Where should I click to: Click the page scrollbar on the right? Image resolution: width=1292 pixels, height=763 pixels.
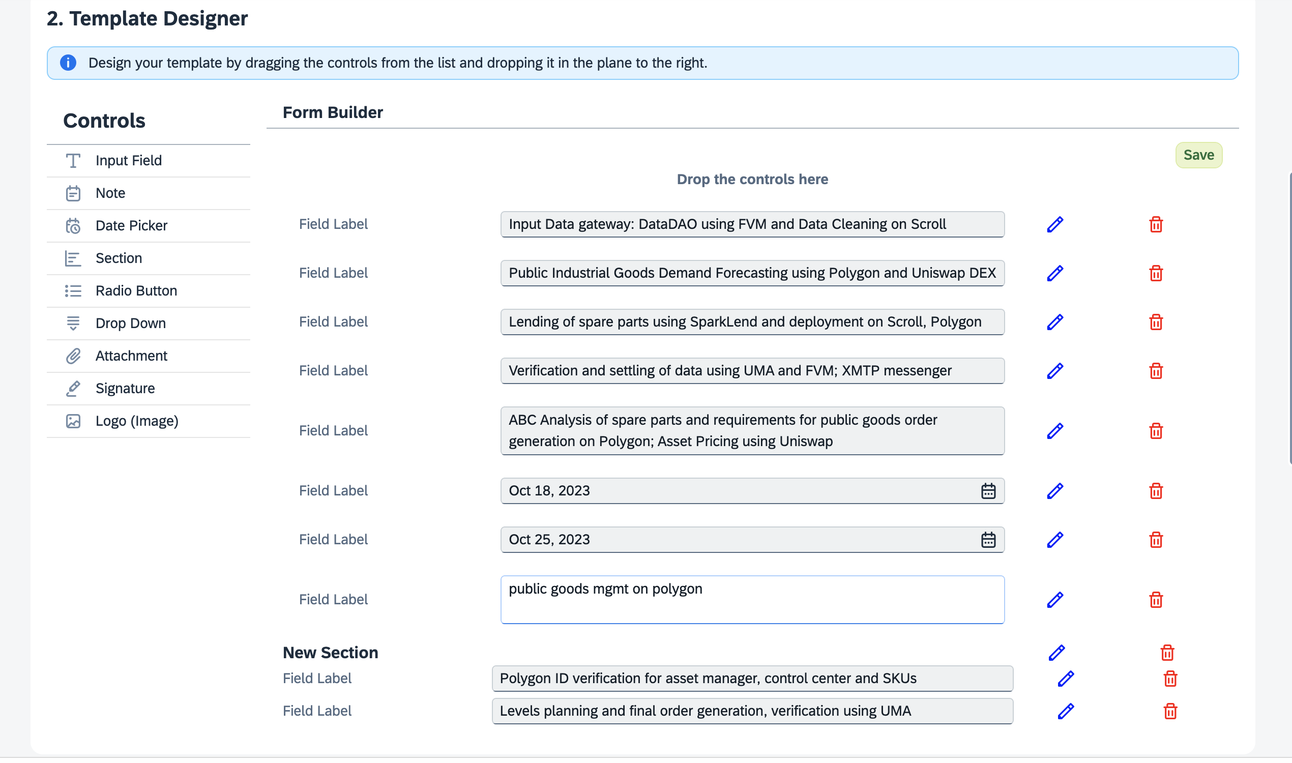(x=1289, y=319)
